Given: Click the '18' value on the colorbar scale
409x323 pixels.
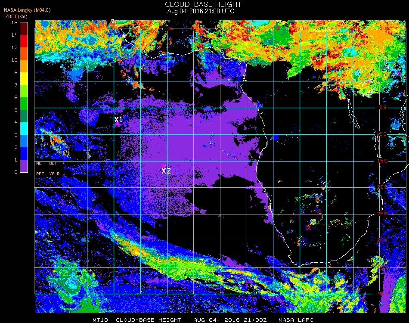Looking at the screenshot, I should (x=14, y=22).
